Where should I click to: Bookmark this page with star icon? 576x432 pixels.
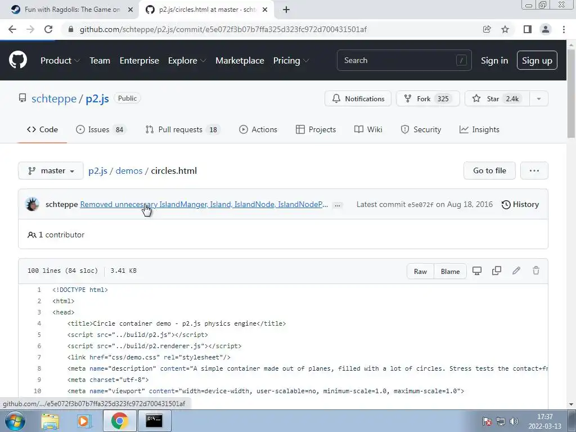[505, 29]
